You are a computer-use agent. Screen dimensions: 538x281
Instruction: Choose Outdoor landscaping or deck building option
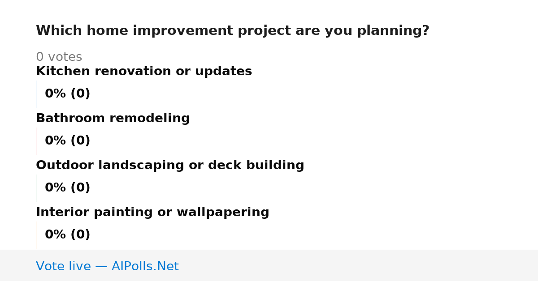click(x=170, y=165)
